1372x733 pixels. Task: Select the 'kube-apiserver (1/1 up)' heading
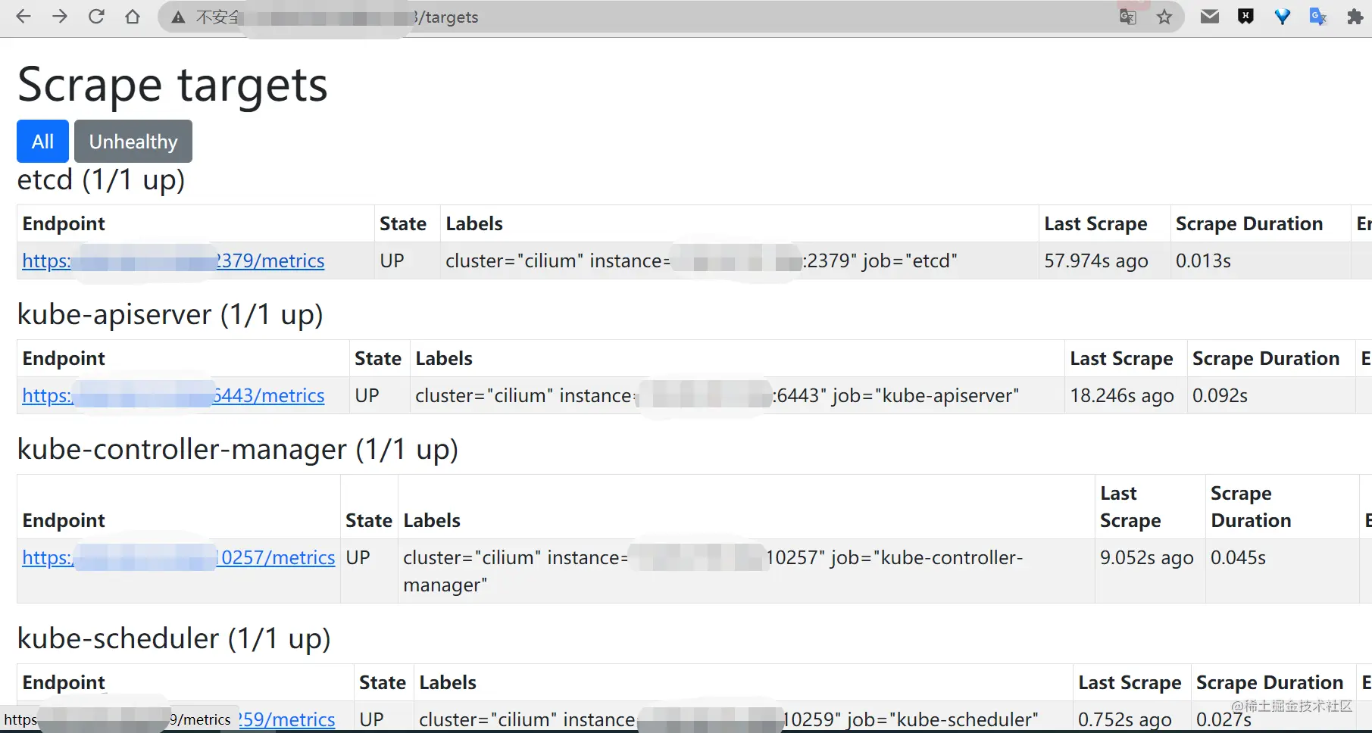click(x=170, y=315)
